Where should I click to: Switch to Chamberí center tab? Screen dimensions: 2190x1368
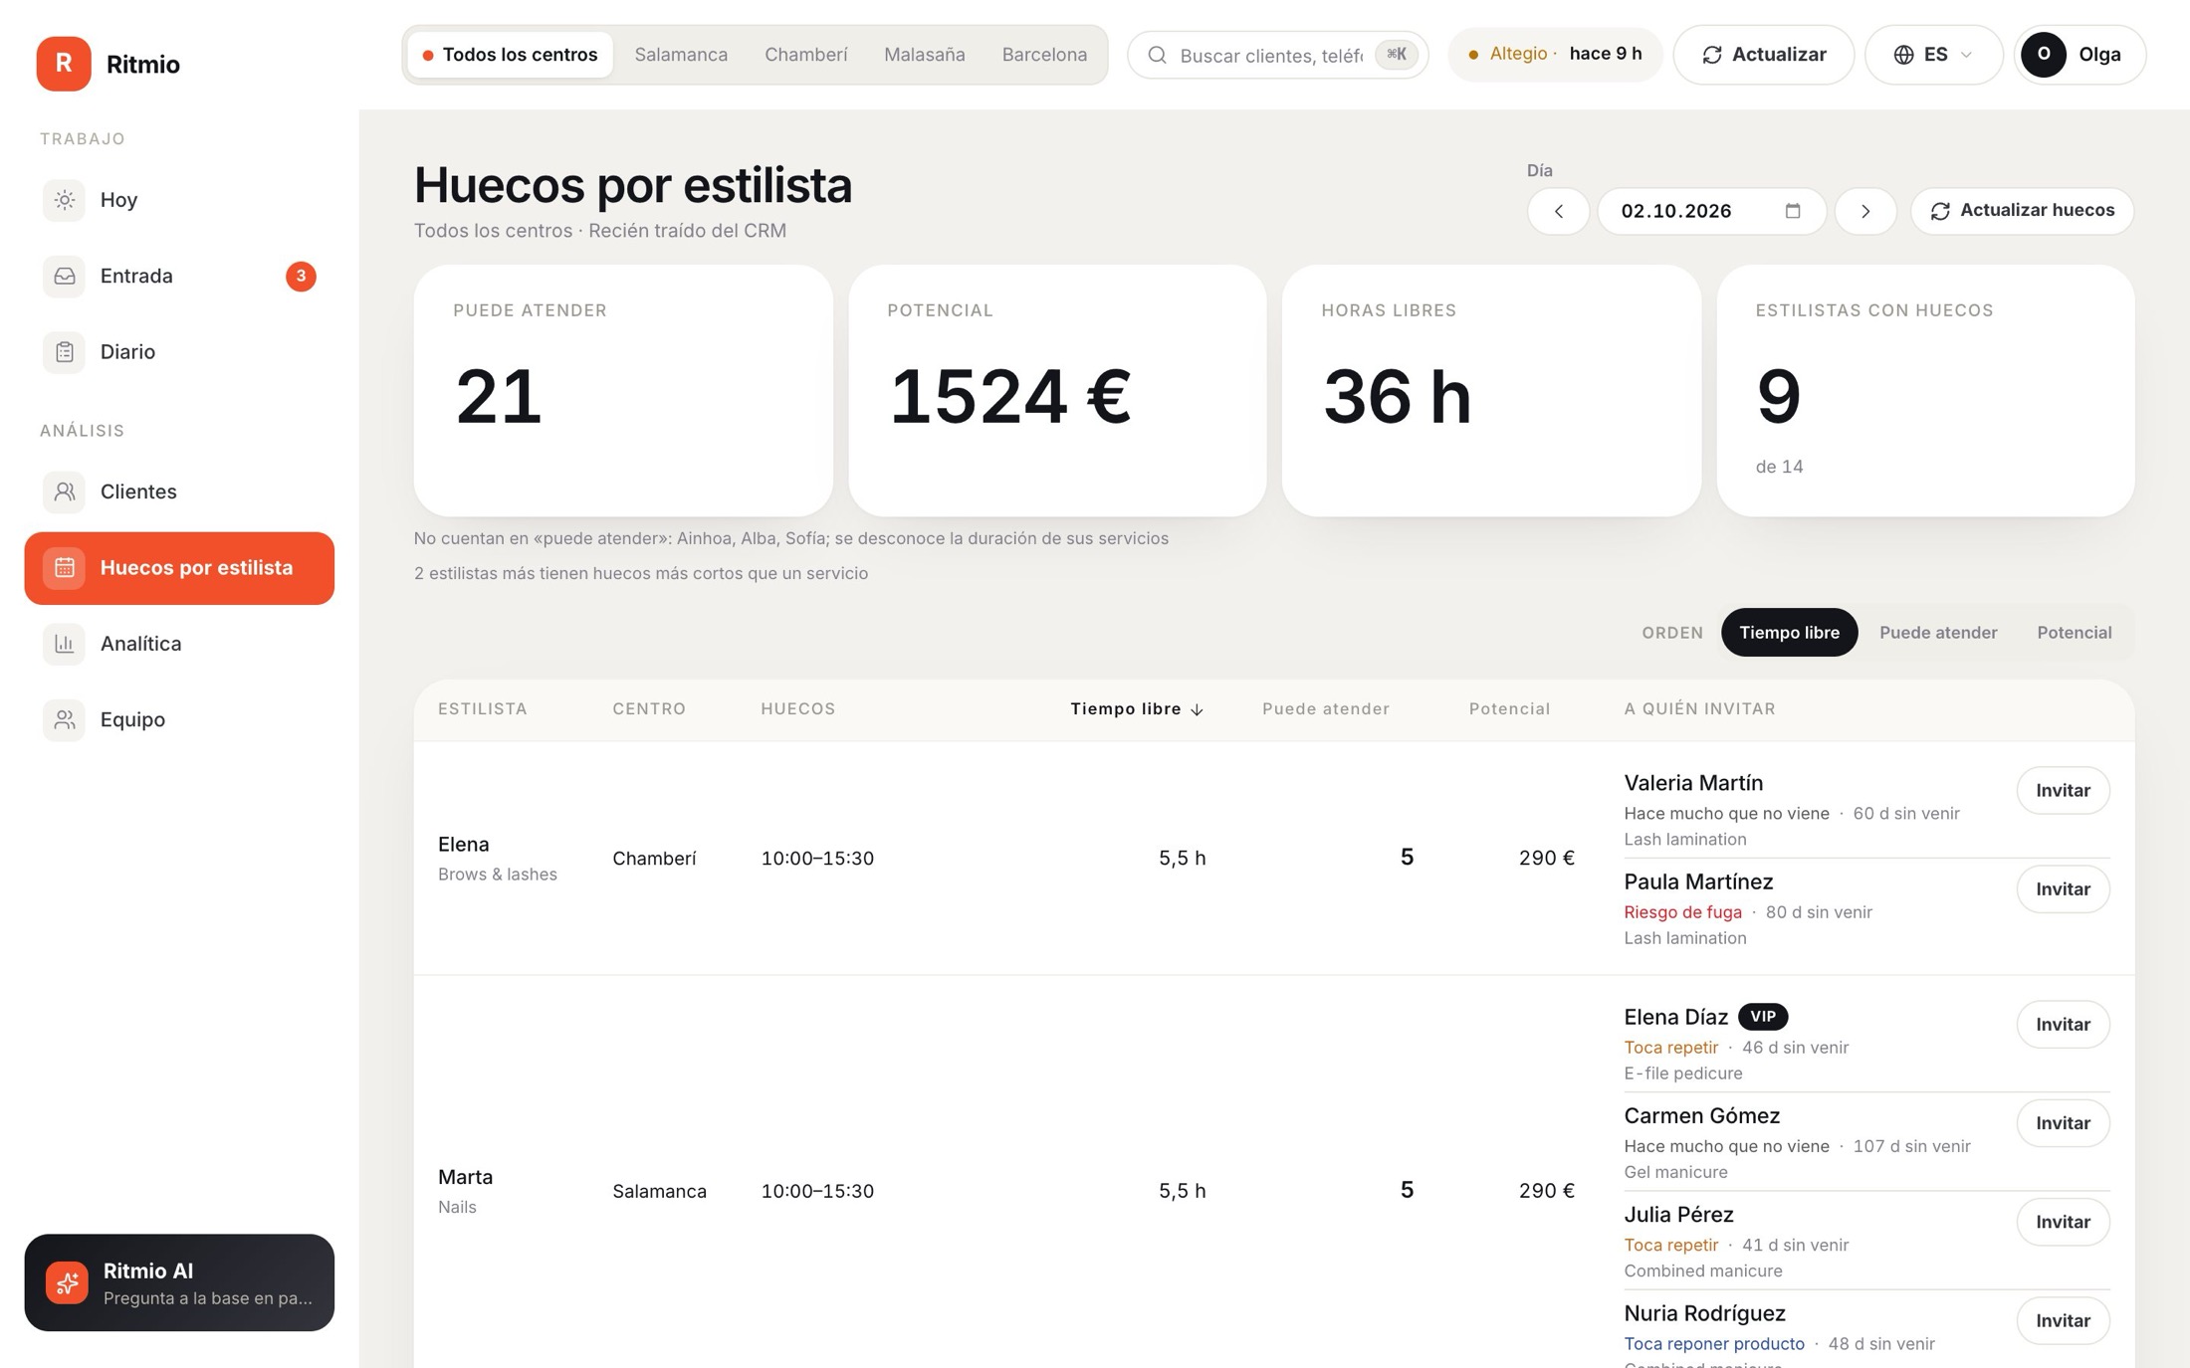tap(805, 55)
